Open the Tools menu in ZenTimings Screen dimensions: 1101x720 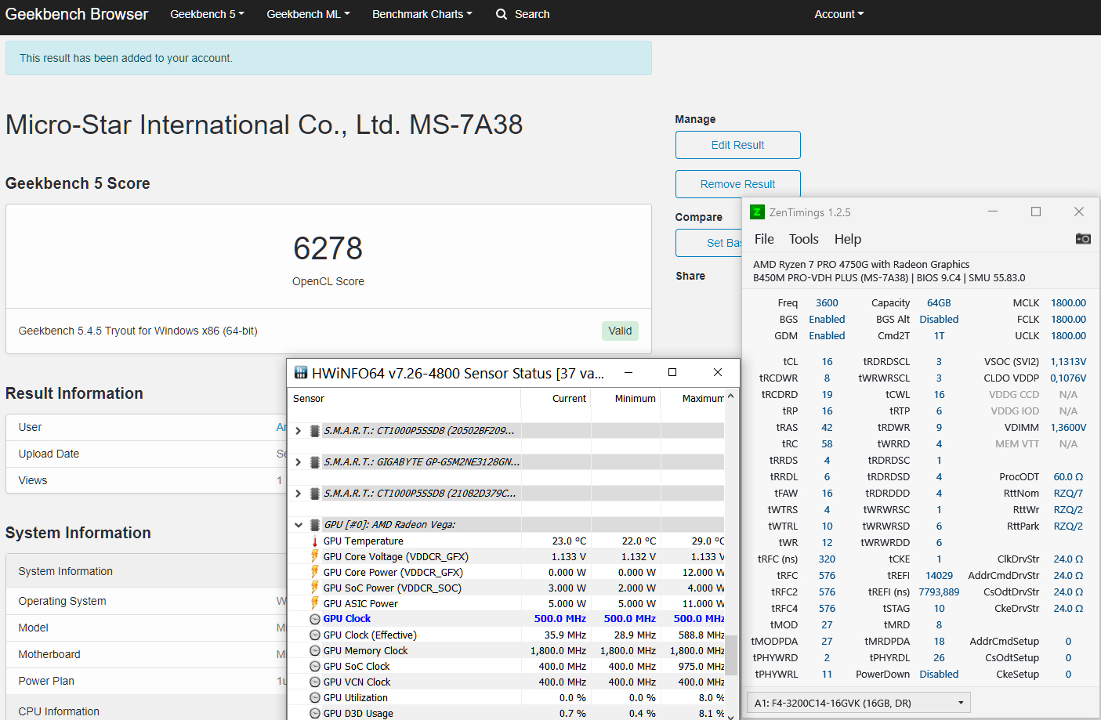804,239
